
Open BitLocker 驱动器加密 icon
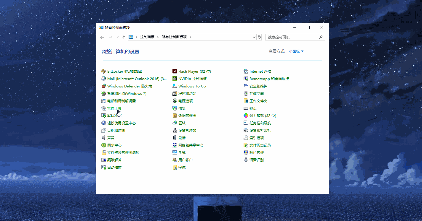tap(104, 71)
